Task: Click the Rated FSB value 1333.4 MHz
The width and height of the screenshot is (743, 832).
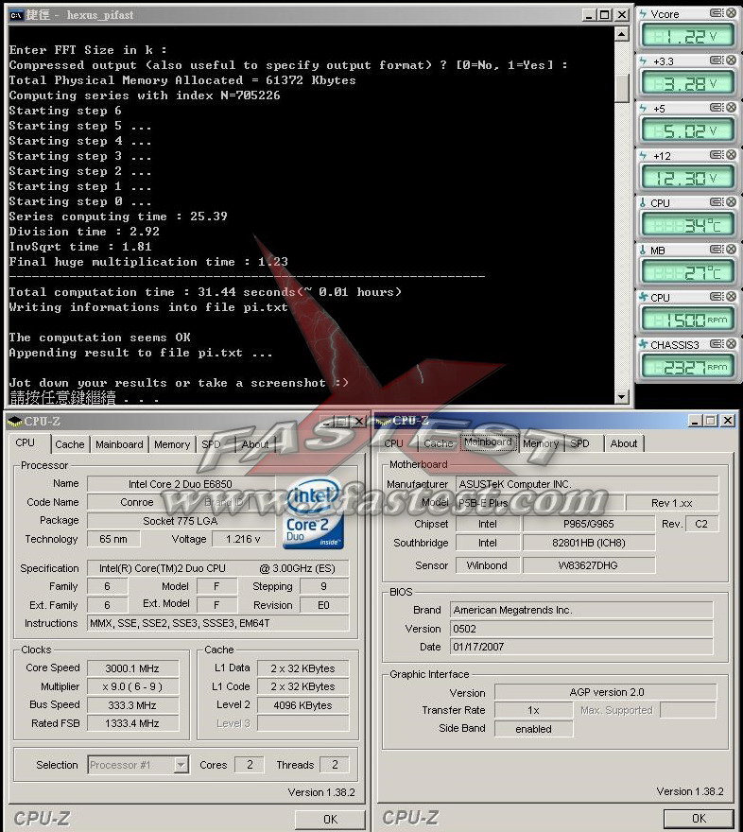Action: 132,723
